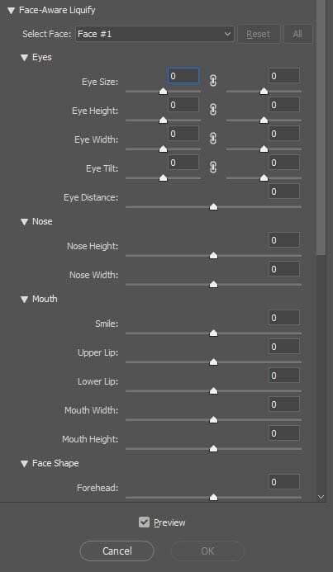Screen dimensions: 333x572
Task: Click the Eye Distance value field
Action: point(284,191)
